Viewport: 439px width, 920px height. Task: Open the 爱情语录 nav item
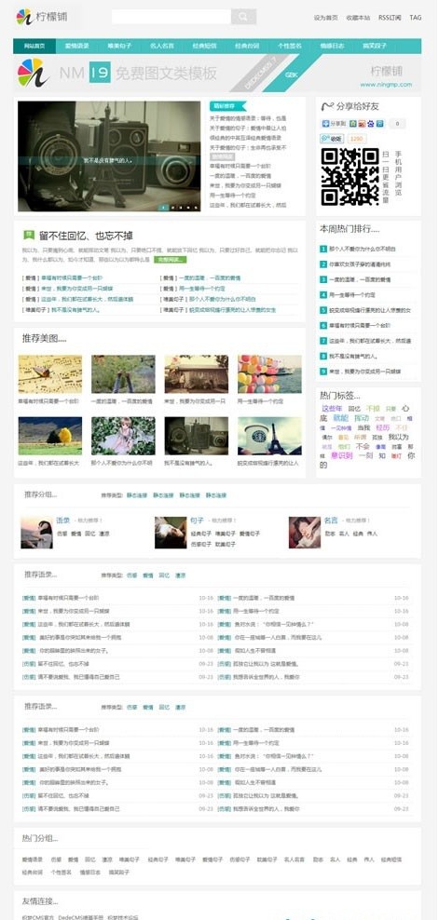coord(77,46)
